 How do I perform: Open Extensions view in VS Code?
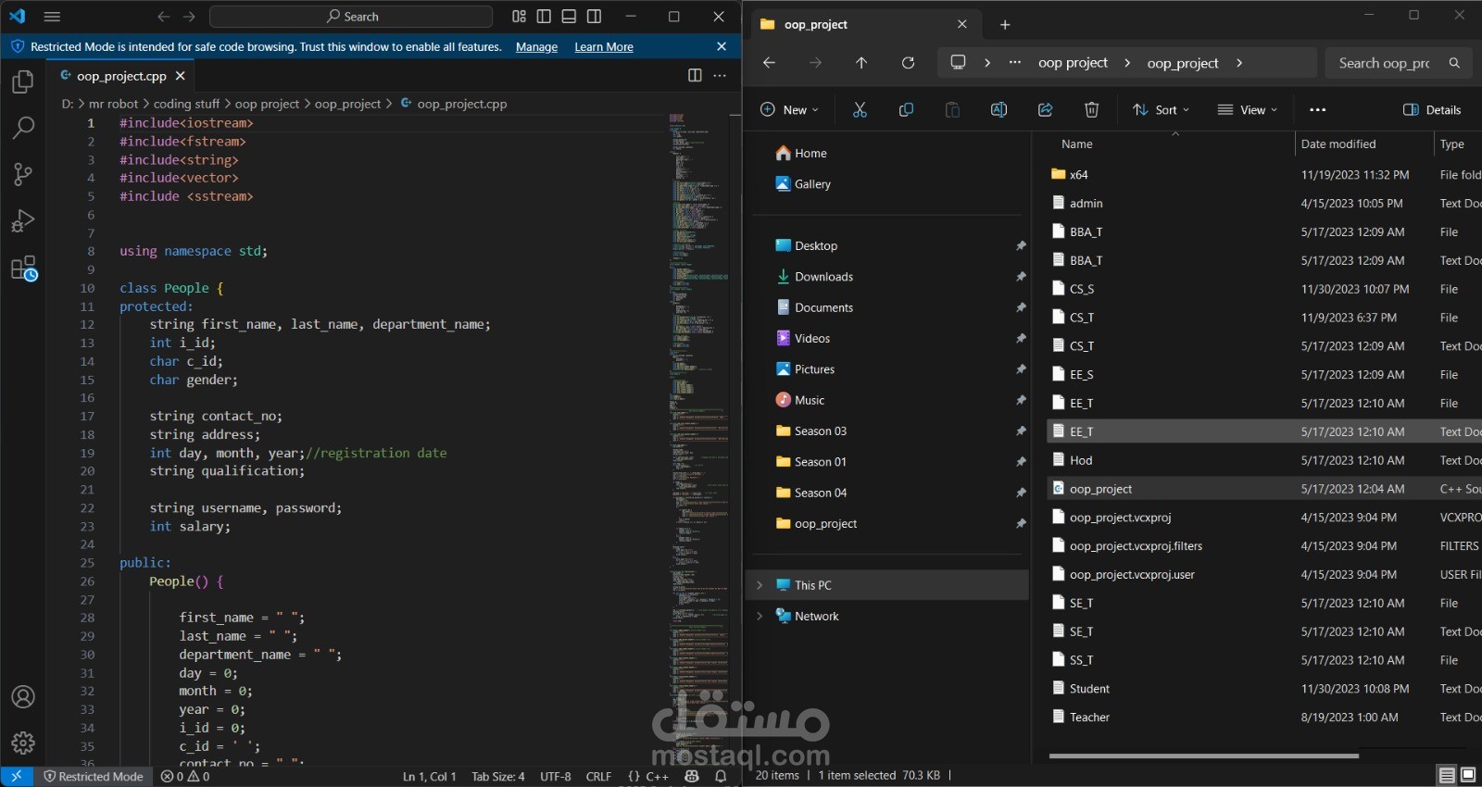[23, 269]
